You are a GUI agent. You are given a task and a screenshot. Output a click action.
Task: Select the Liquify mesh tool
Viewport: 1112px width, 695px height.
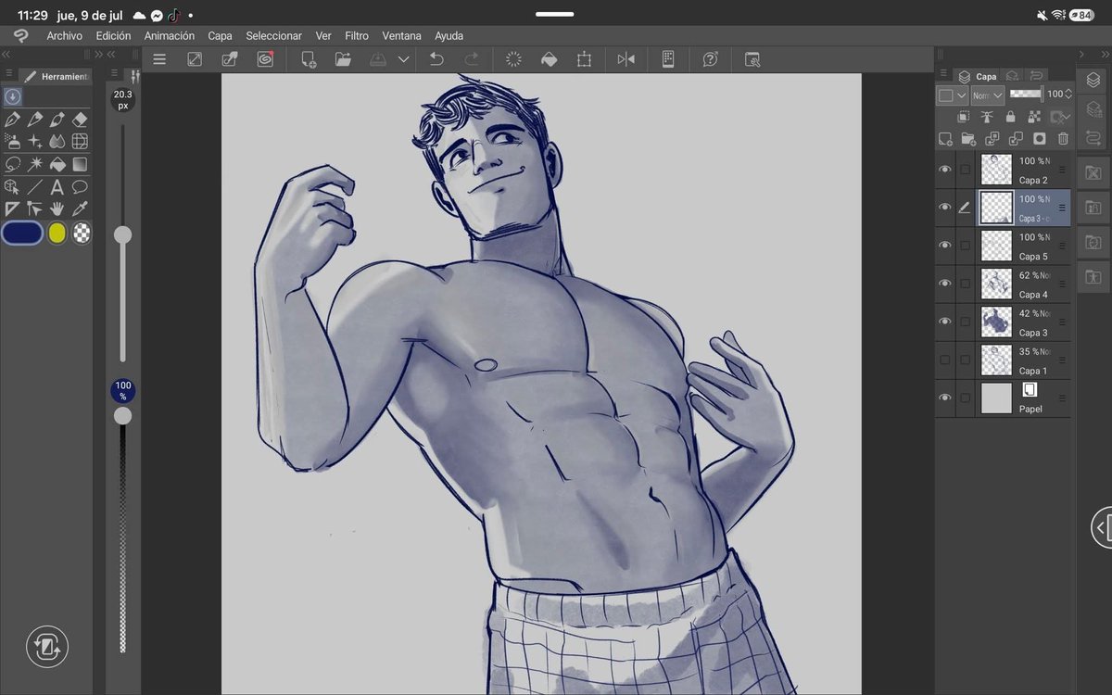80,141
